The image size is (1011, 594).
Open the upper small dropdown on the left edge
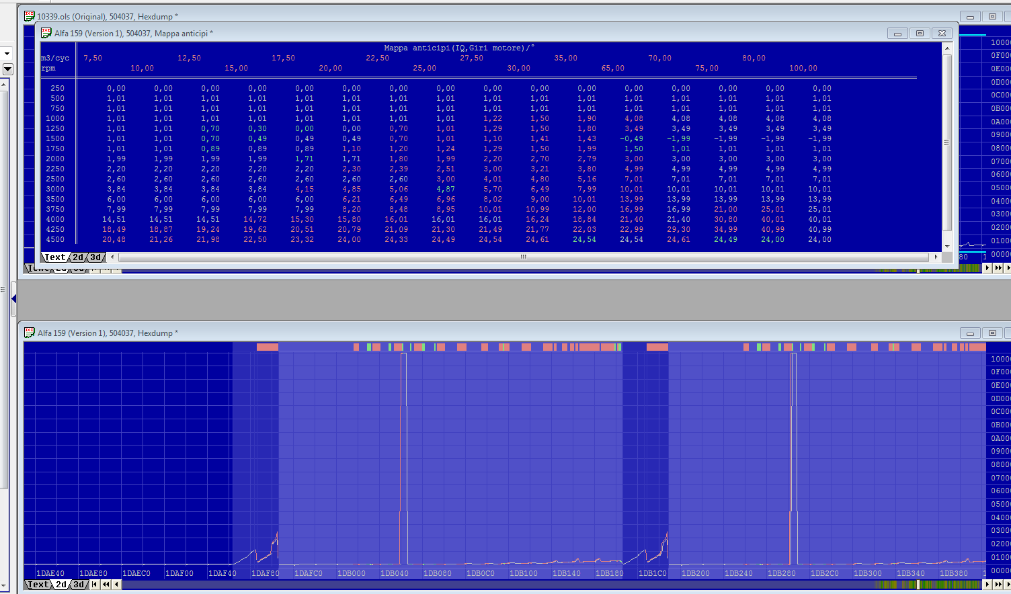click(x=7, y=53)
